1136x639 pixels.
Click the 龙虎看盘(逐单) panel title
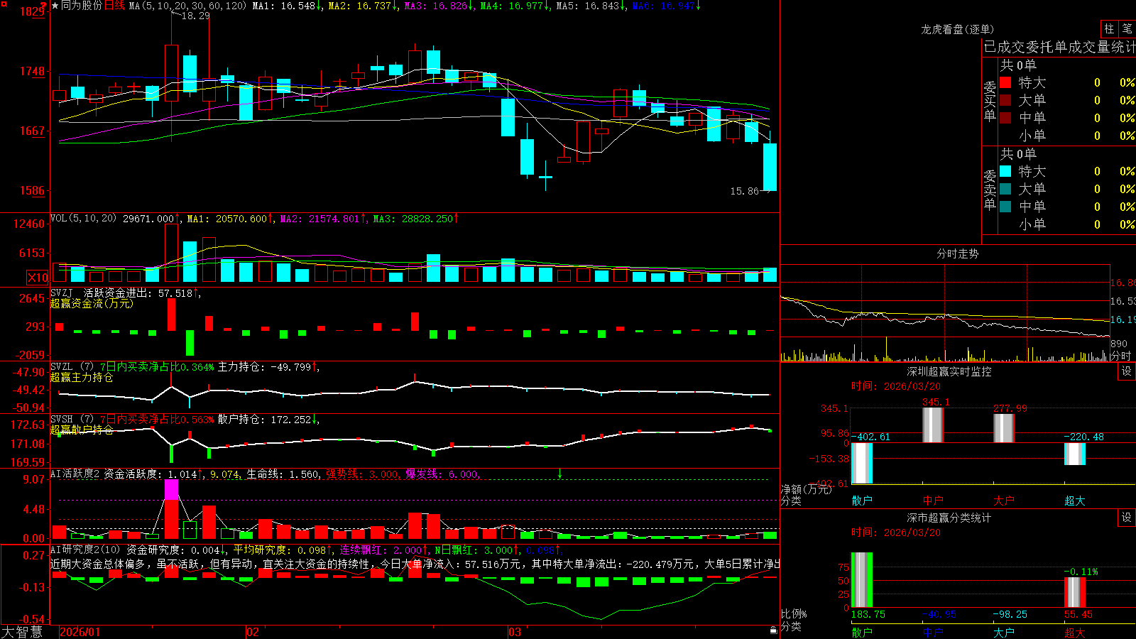point(957,29)
